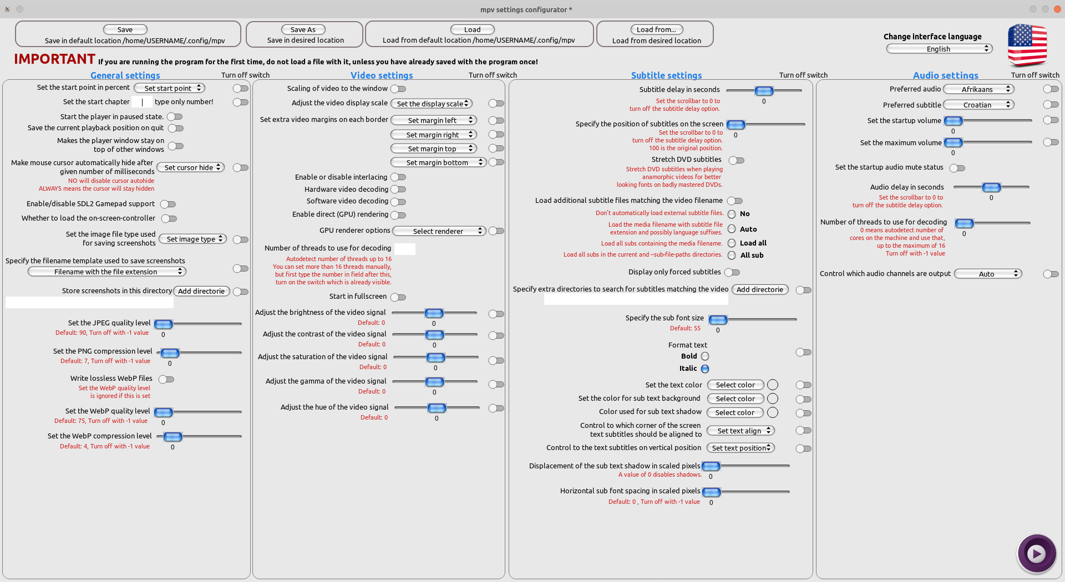
Task: Open the Set image type dropdown
Action: click(x=193, y=239)
